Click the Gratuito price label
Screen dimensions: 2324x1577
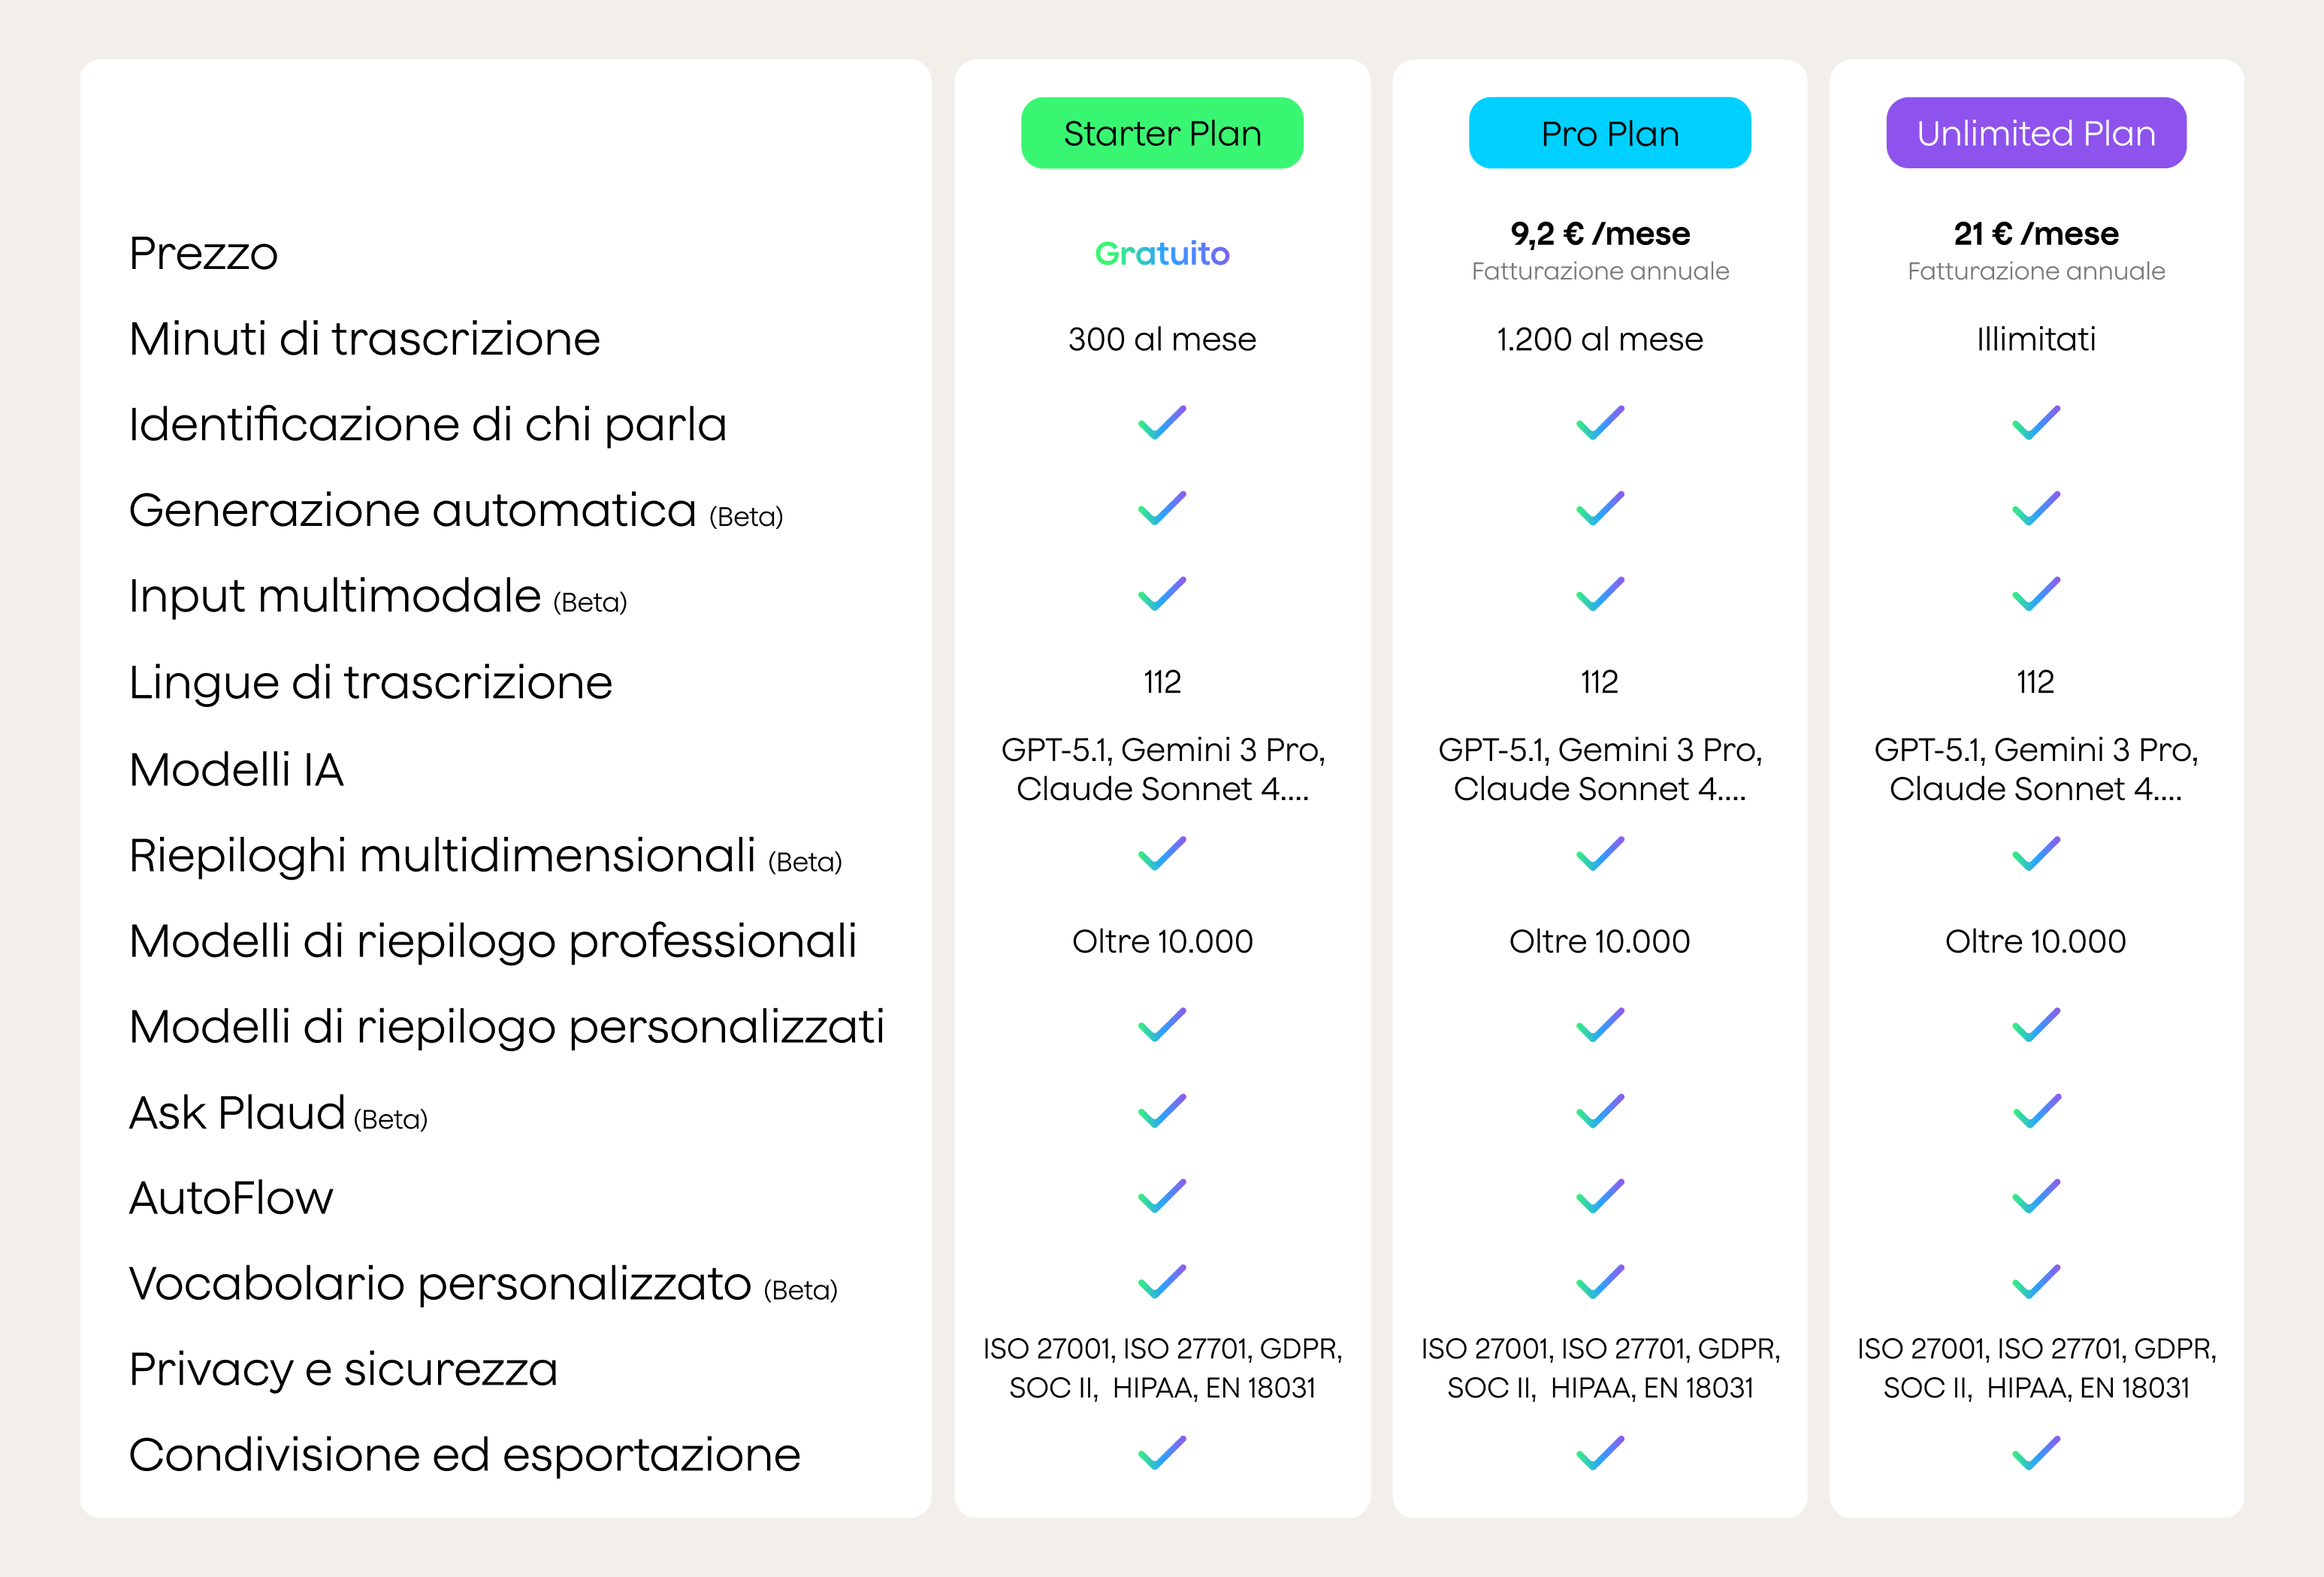(x=1162, y=254)
